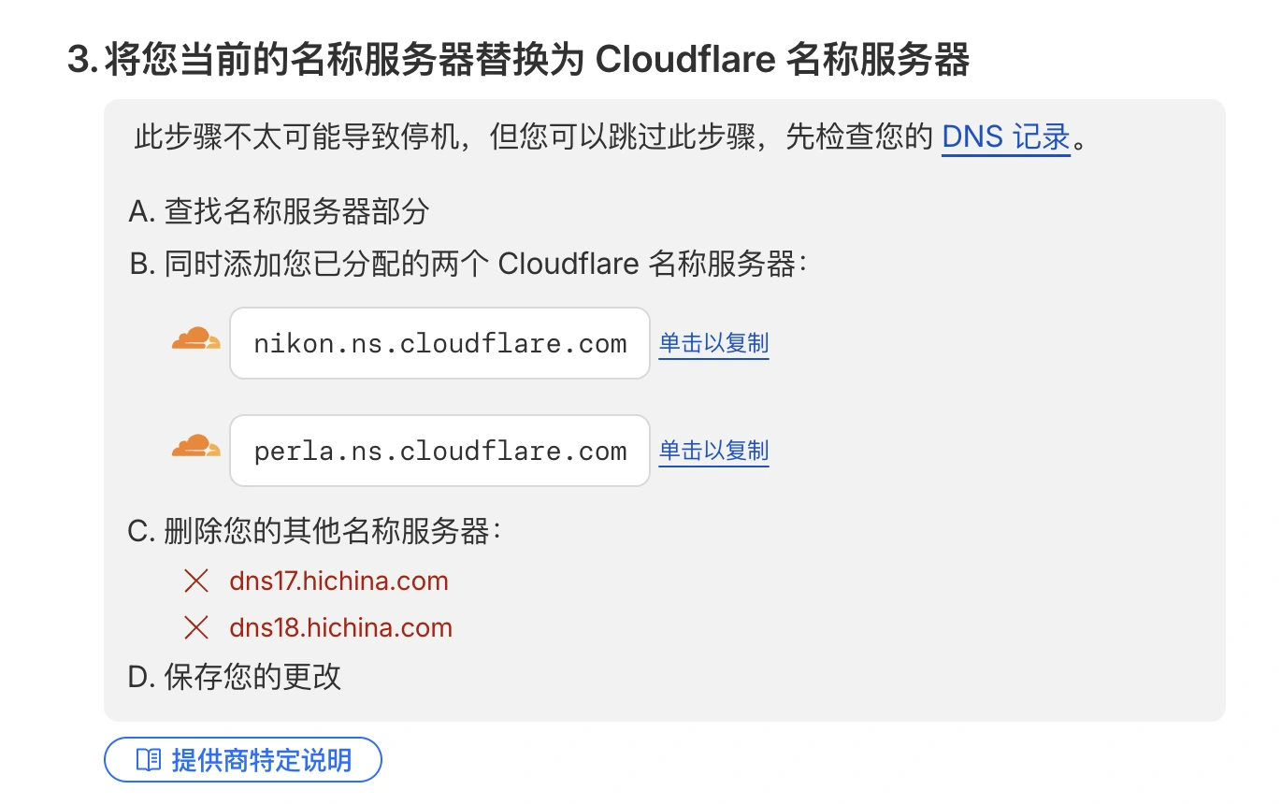1281x804 pixels.
Task: Select the nikon.ns.cloudflare.com field
Action: click(439, 343)
